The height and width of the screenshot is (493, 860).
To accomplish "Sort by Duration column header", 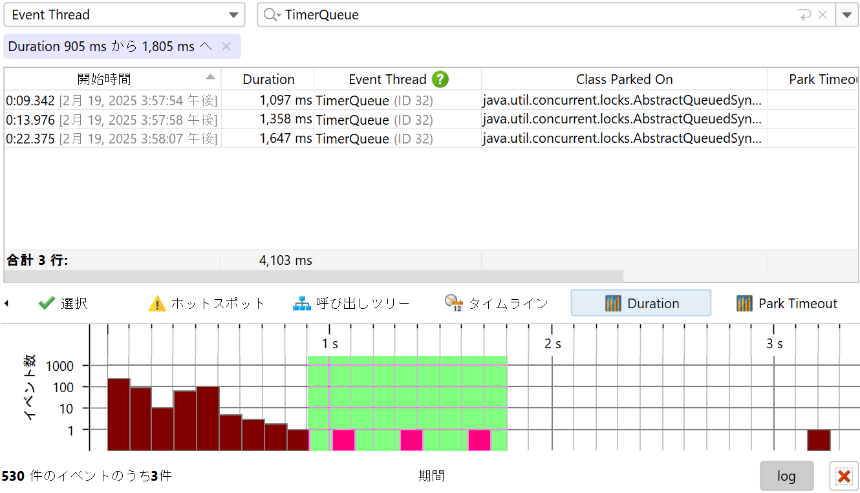I will [x=268, y=79].
